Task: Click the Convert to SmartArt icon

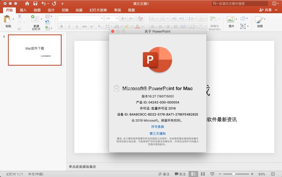Action: click(214, 19)
